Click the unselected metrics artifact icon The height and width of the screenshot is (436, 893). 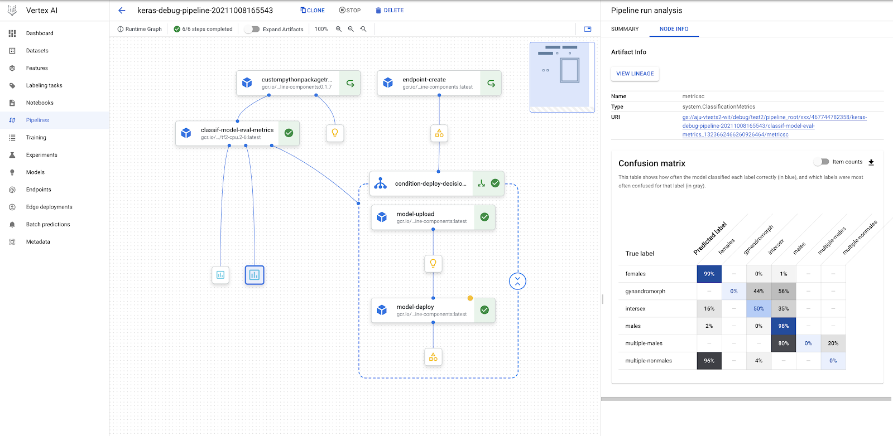tap(220, 275)
